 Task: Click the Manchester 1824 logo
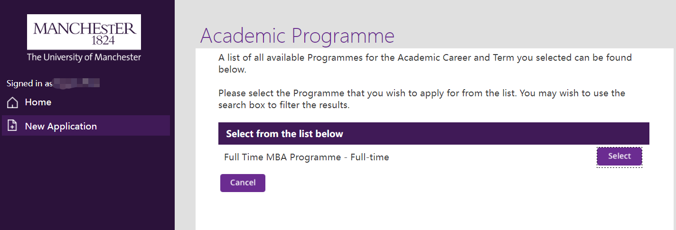pyautogui.click(x=84, y=32)
